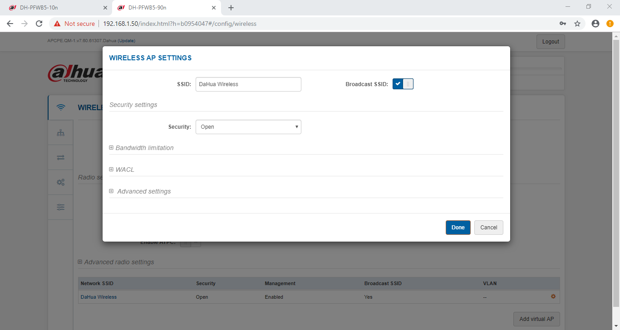Click Add virtual AP button

click(536, 319)
